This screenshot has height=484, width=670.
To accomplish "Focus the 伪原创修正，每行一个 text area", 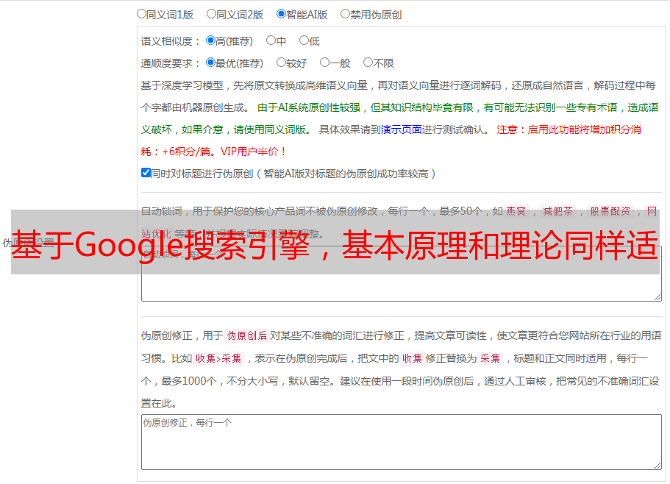I will 402,442.
